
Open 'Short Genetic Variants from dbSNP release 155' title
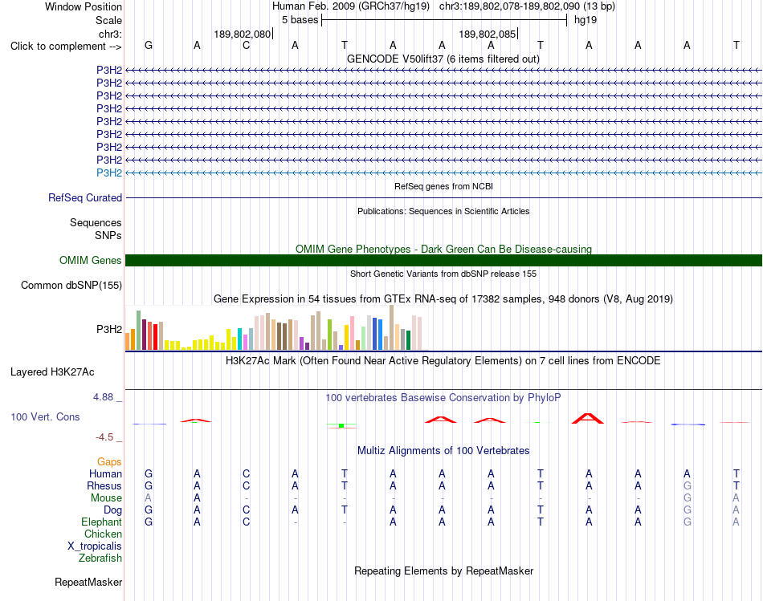click(443, 274)
